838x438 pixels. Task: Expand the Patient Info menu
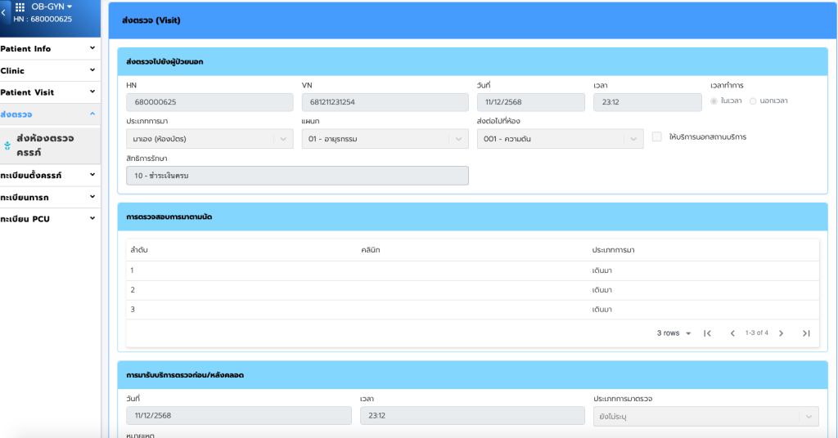49,49
